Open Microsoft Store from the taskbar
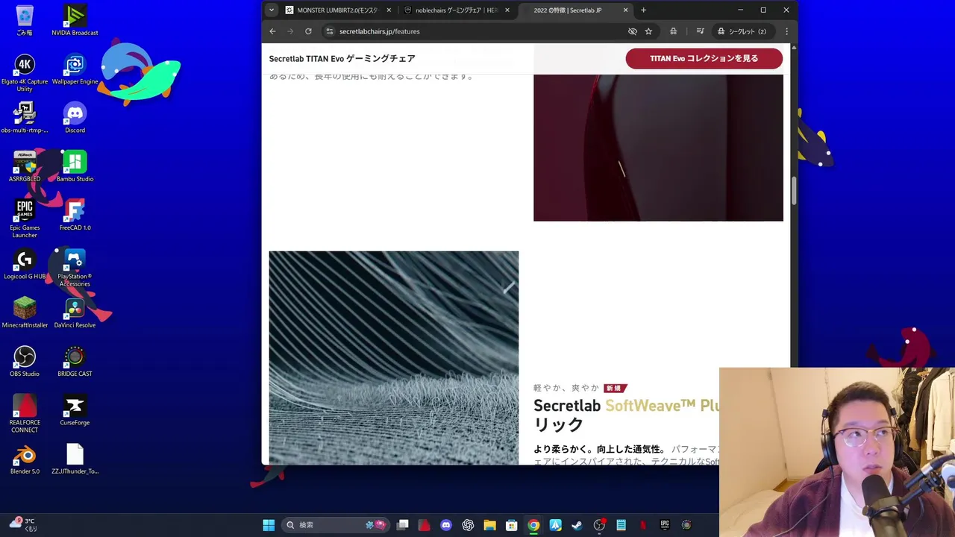The width and height of the screenshot is (955, 537). [x=511, y=525]
